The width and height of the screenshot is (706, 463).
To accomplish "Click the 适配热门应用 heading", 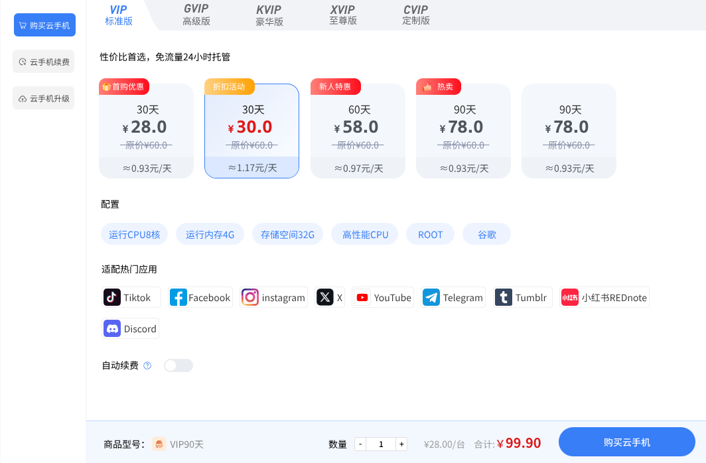I will (129, 269).
